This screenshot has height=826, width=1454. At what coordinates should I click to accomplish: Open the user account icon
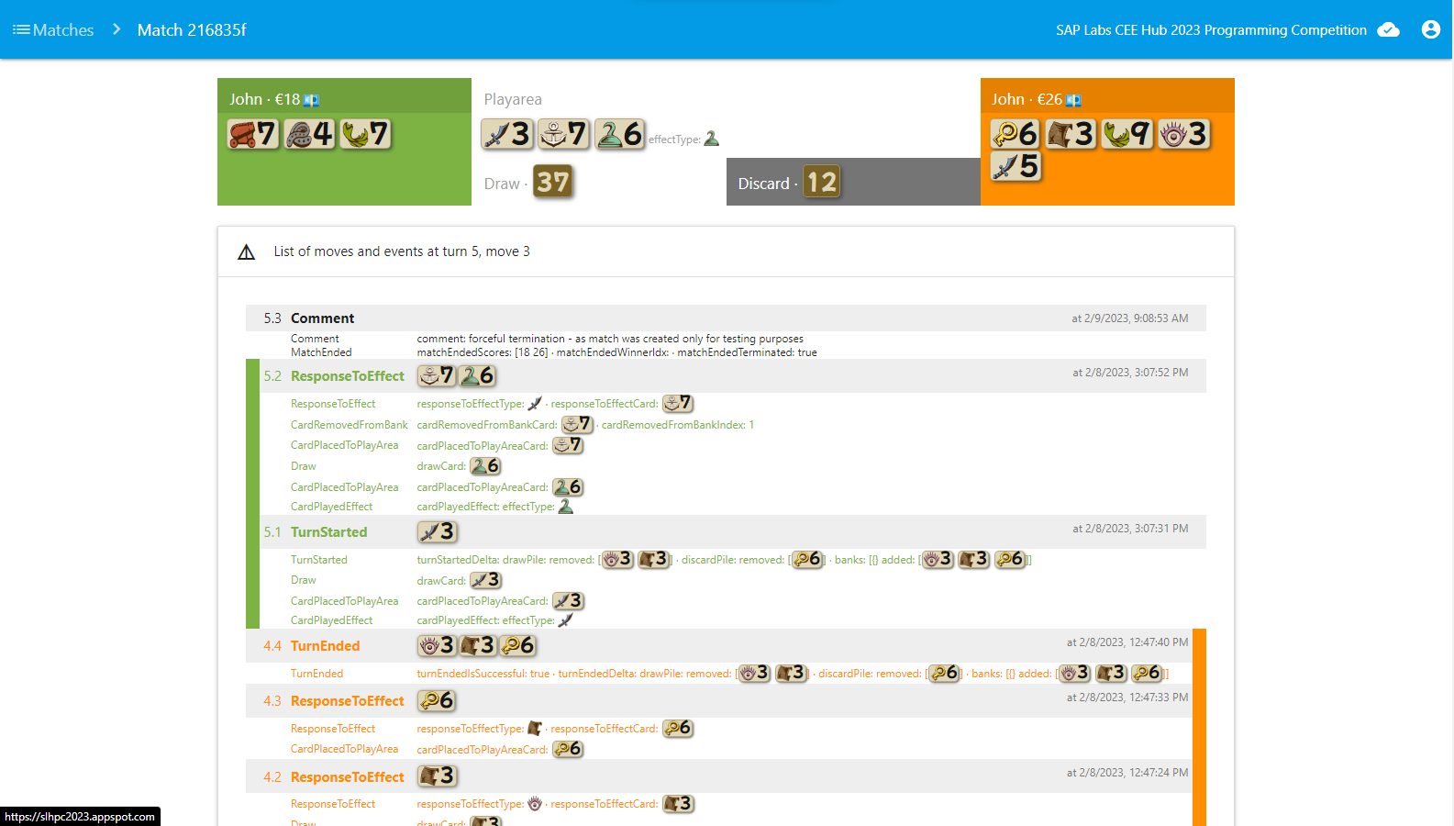(1430, 29)
